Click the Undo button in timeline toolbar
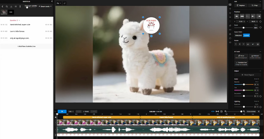The image size is (264, 139). 86,112
